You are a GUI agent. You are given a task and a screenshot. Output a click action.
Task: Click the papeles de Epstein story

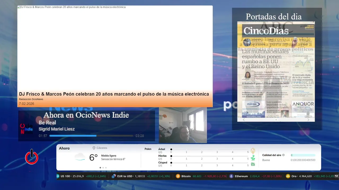[278, 105]
